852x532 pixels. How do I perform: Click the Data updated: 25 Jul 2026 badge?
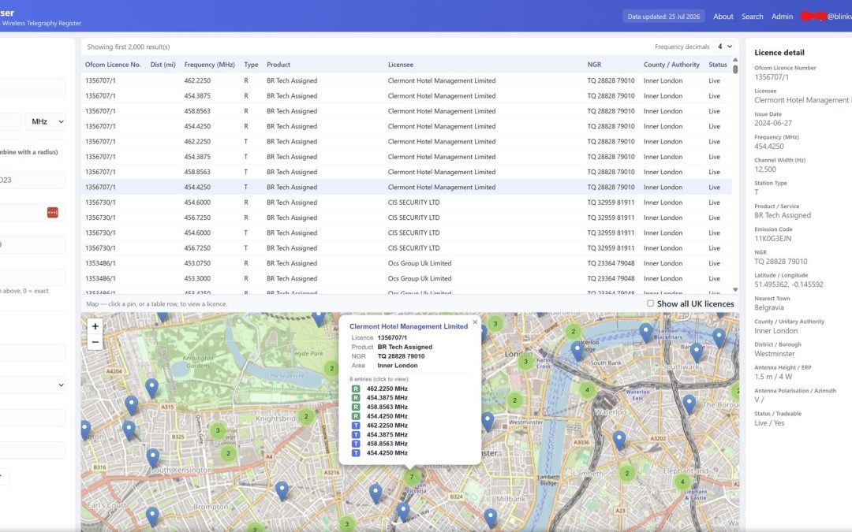[663, 17]
